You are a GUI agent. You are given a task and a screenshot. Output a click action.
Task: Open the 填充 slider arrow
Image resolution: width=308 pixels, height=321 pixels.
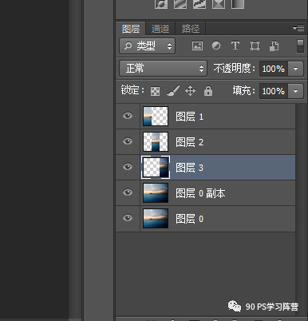pyautogui.click(x=295, y=91)
